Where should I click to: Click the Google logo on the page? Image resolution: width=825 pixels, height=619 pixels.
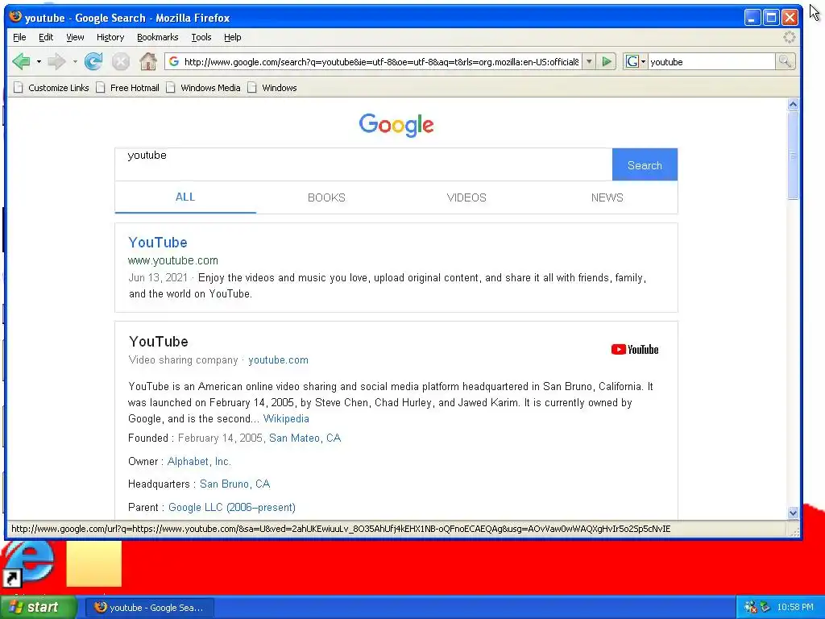(396, 125)
